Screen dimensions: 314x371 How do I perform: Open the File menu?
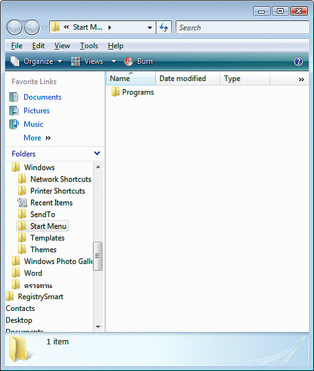[17, 46]
